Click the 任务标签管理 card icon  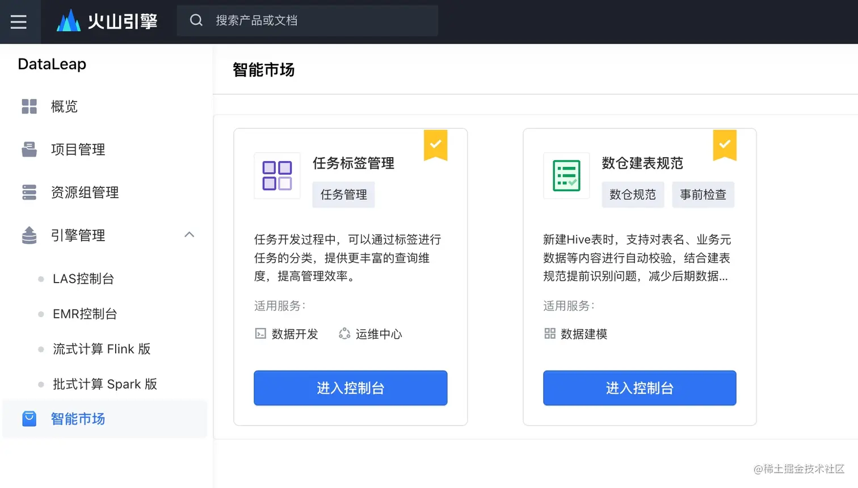[x=277, y=175]
